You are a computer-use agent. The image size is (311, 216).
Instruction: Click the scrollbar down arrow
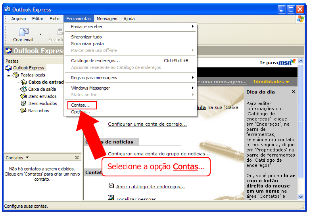pos(301,197)
